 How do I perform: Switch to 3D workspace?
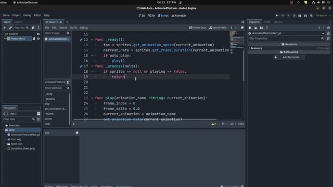click(x=151, y=16)
